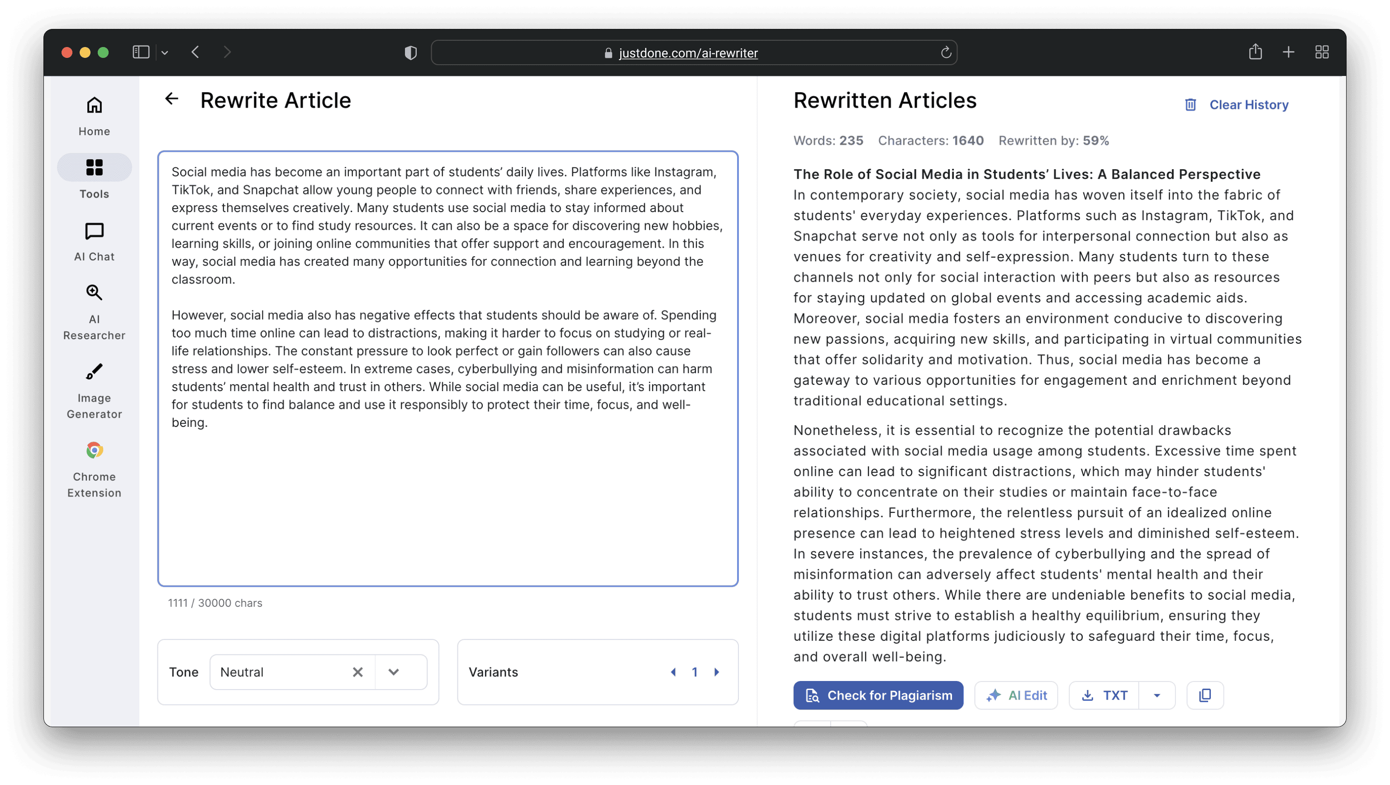The width and height of the screenshot is (1390, 785).
Task: Click Clear History link
Action: click(x=1248, y=104)
